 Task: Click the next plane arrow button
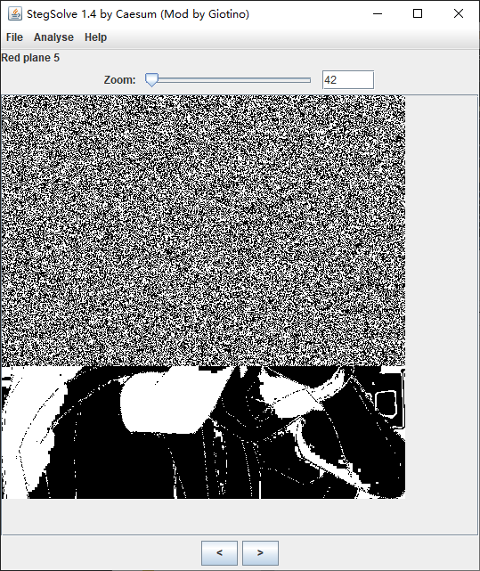pos(260,553)
